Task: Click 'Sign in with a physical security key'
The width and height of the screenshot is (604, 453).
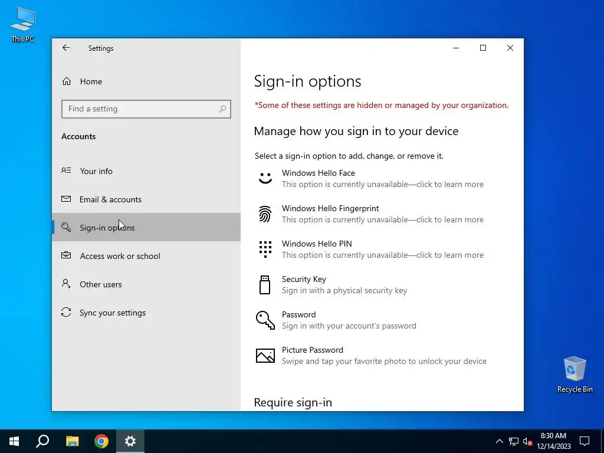Action: pyautogui.click(x=344, y=290)
